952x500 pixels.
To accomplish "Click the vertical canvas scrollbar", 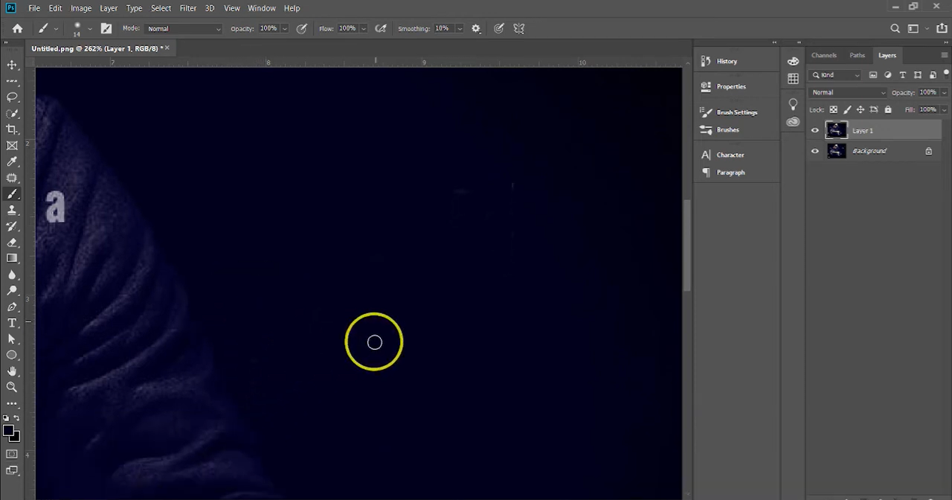I will tap(687, 246).
